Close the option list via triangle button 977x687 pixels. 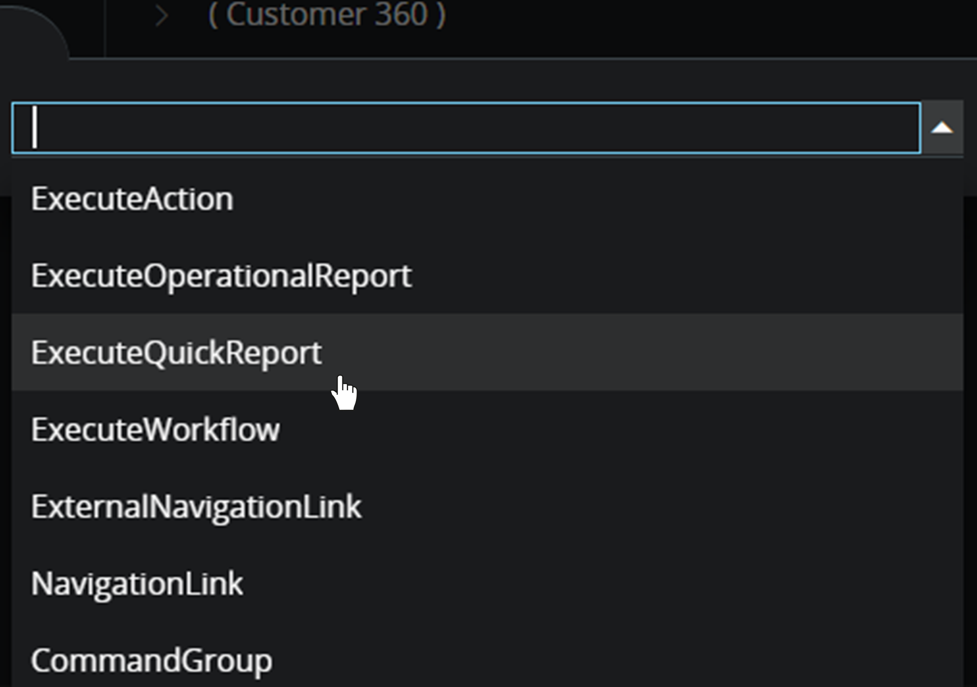942,128
